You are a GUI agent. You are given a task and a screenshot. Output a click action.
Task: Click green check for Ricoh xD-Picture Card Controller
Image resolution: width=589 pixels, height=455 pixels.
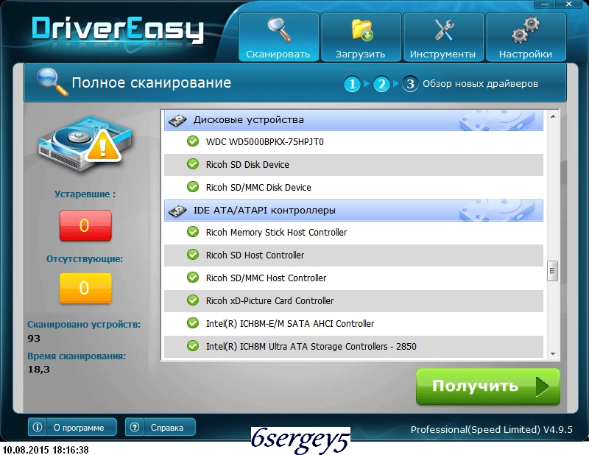[x=193, y=300]
